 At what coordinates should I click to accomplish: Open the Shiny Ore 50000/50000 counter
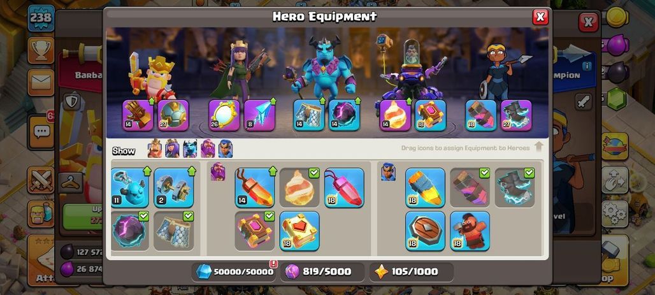(x=234, y=272)
